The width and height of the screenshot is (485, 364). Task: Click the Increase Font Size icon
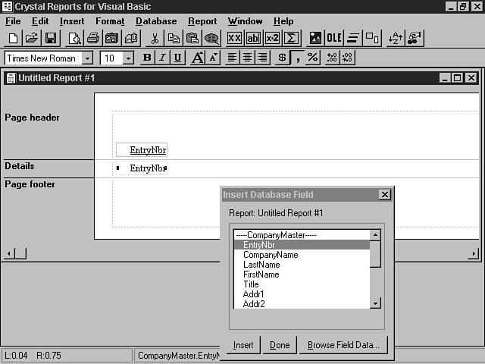coord(197,58)
